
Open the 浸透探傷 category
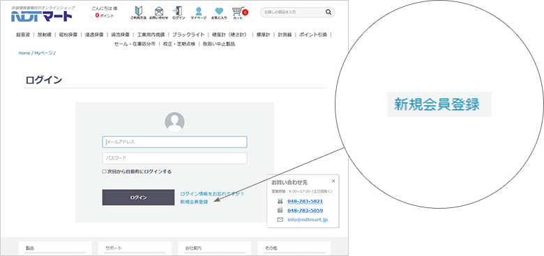coord(94,35)
